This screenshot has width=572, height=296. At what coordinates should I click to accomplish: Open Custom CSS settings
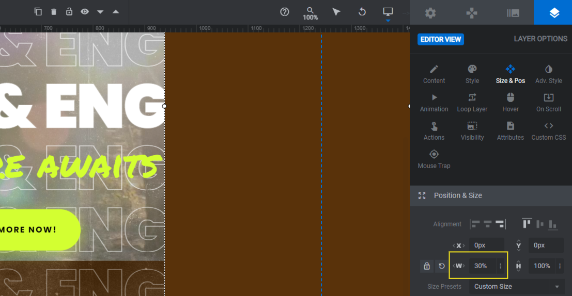pyautogui.click(x=549, y=130)
